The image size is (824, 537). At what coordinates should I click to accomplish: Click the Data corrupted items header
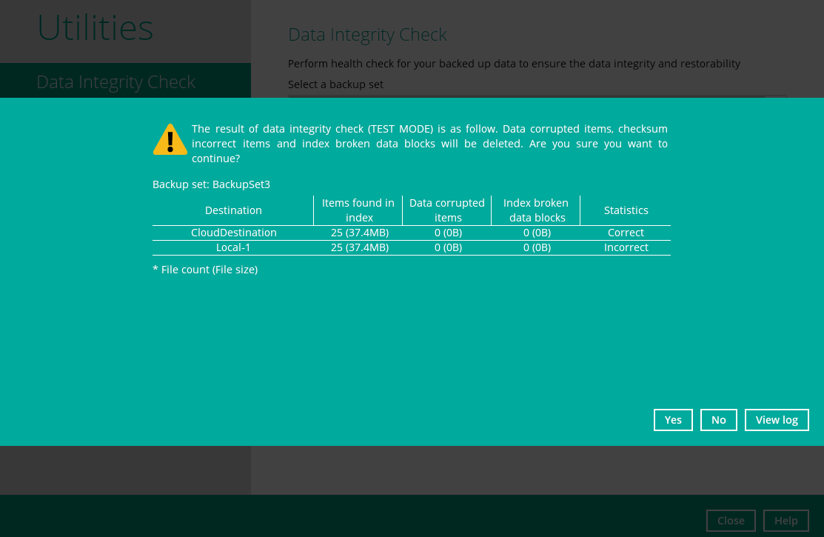tap(447, 210)
